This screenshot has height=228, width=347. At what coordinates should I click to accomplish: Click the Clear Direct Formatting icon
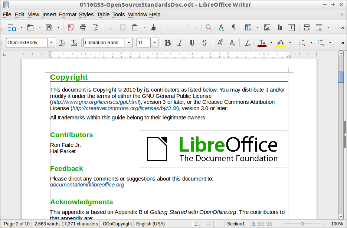point(248,43)
